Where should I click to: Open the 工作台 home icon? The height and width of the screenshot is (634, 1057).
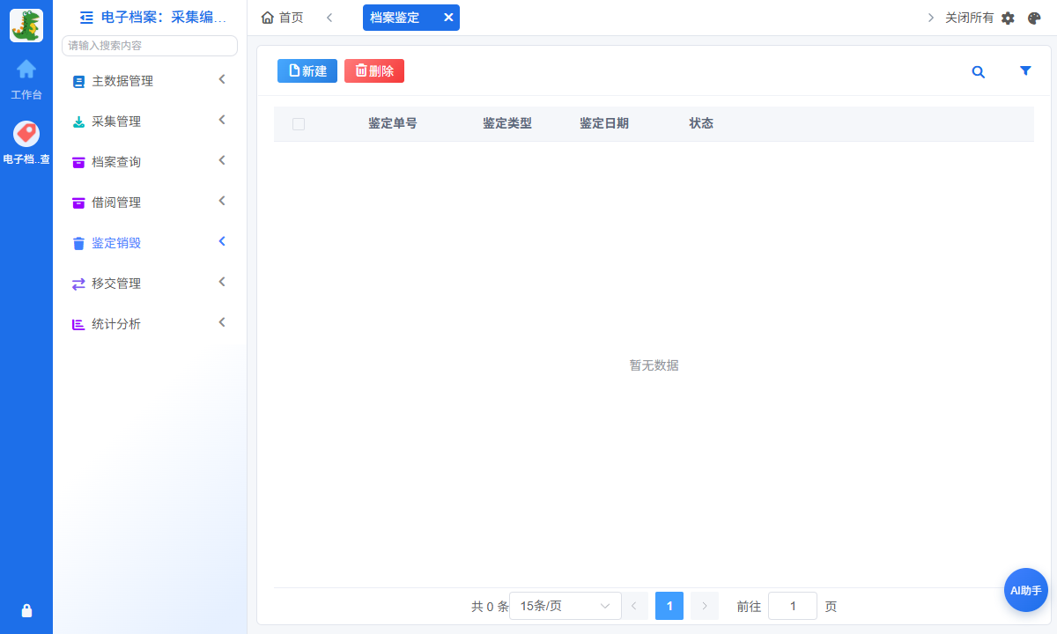(x=26, y=69)
